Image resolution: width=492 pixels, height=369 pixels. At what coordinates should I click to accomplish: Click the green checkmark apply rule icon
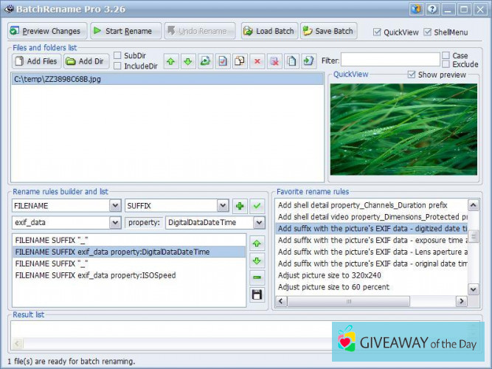pyautogui.click(x=257, y=206)
